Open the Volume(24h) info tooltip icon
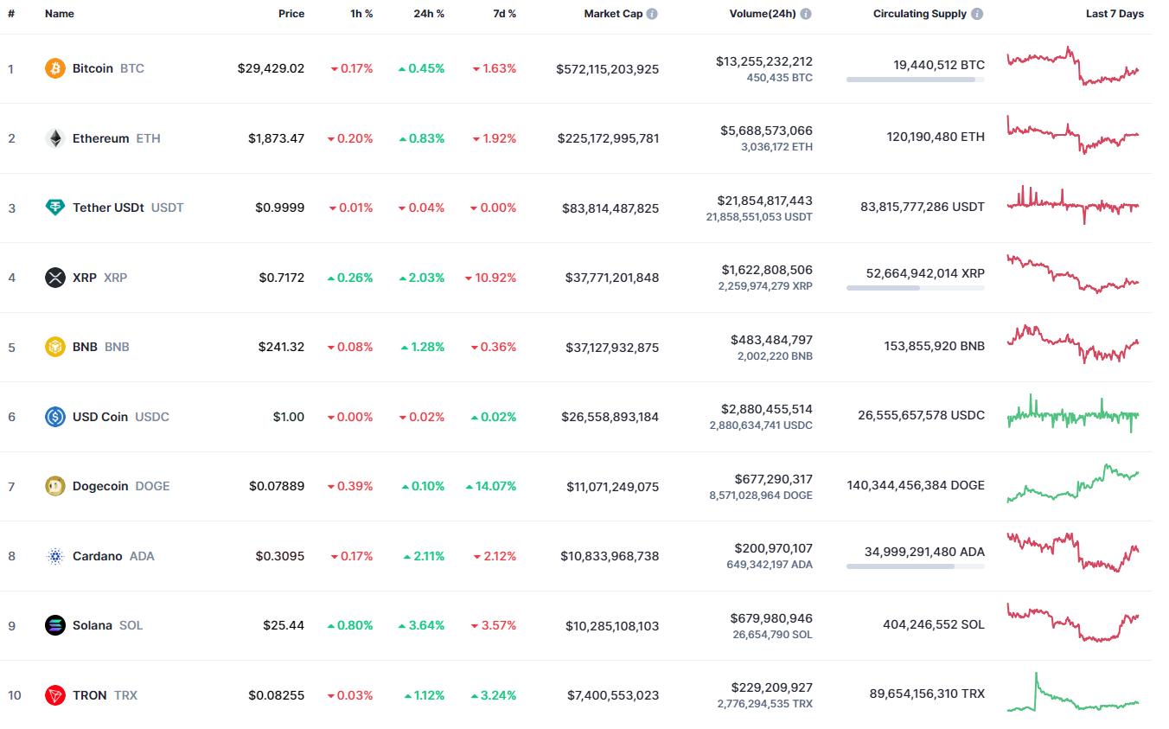The image size is (1169, 729). (808, 13)
